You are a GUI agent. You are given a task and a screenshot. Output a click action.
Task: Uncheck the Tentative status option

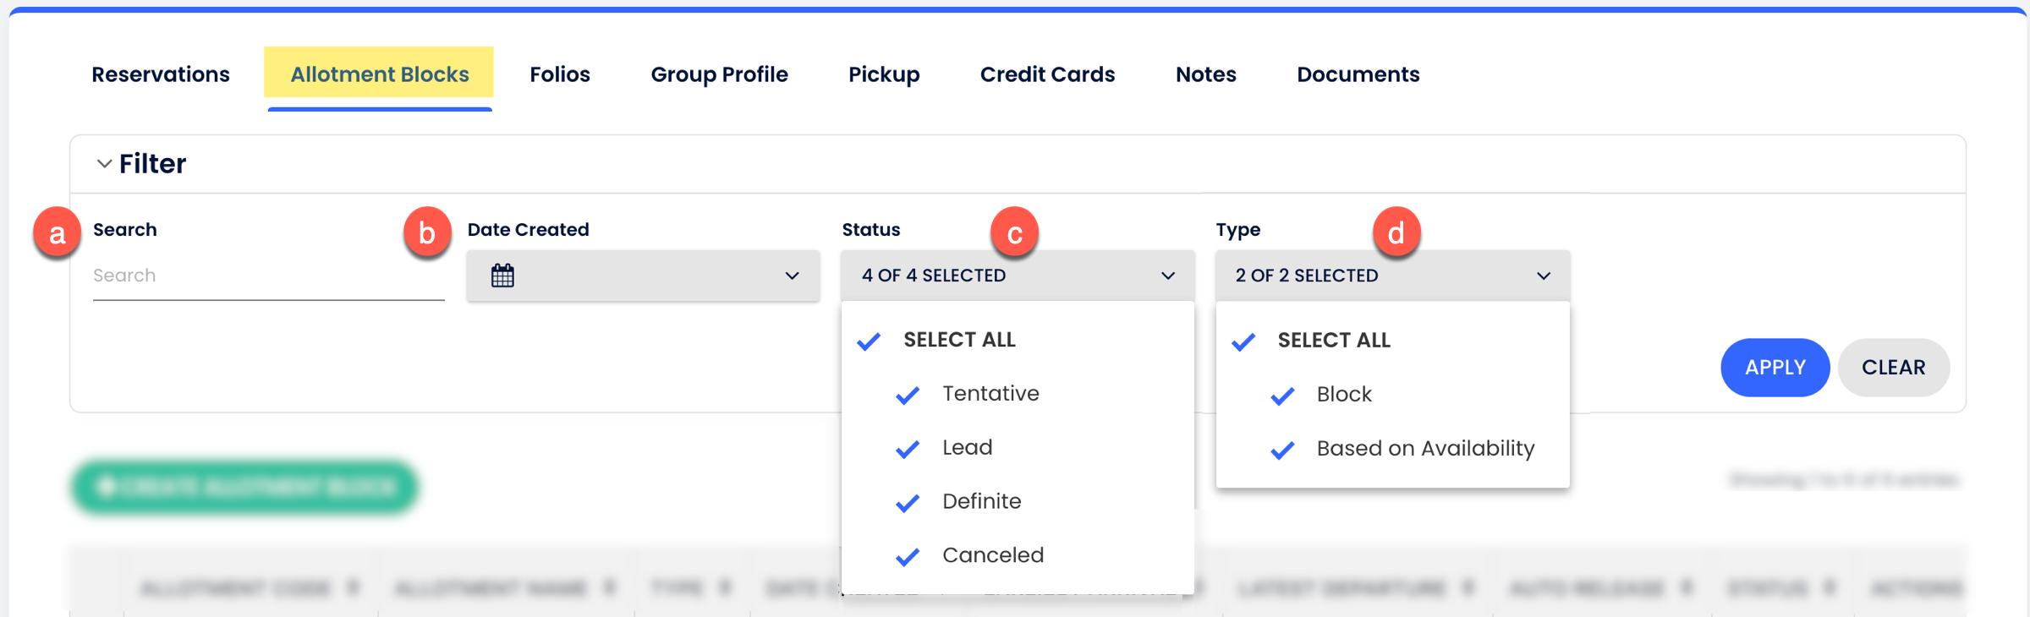tap(908, 395)
